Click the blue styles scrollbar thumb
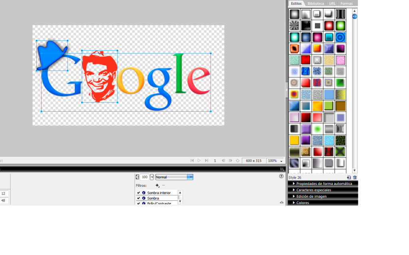This screenshot has width=409, height=255. point(355,16)
